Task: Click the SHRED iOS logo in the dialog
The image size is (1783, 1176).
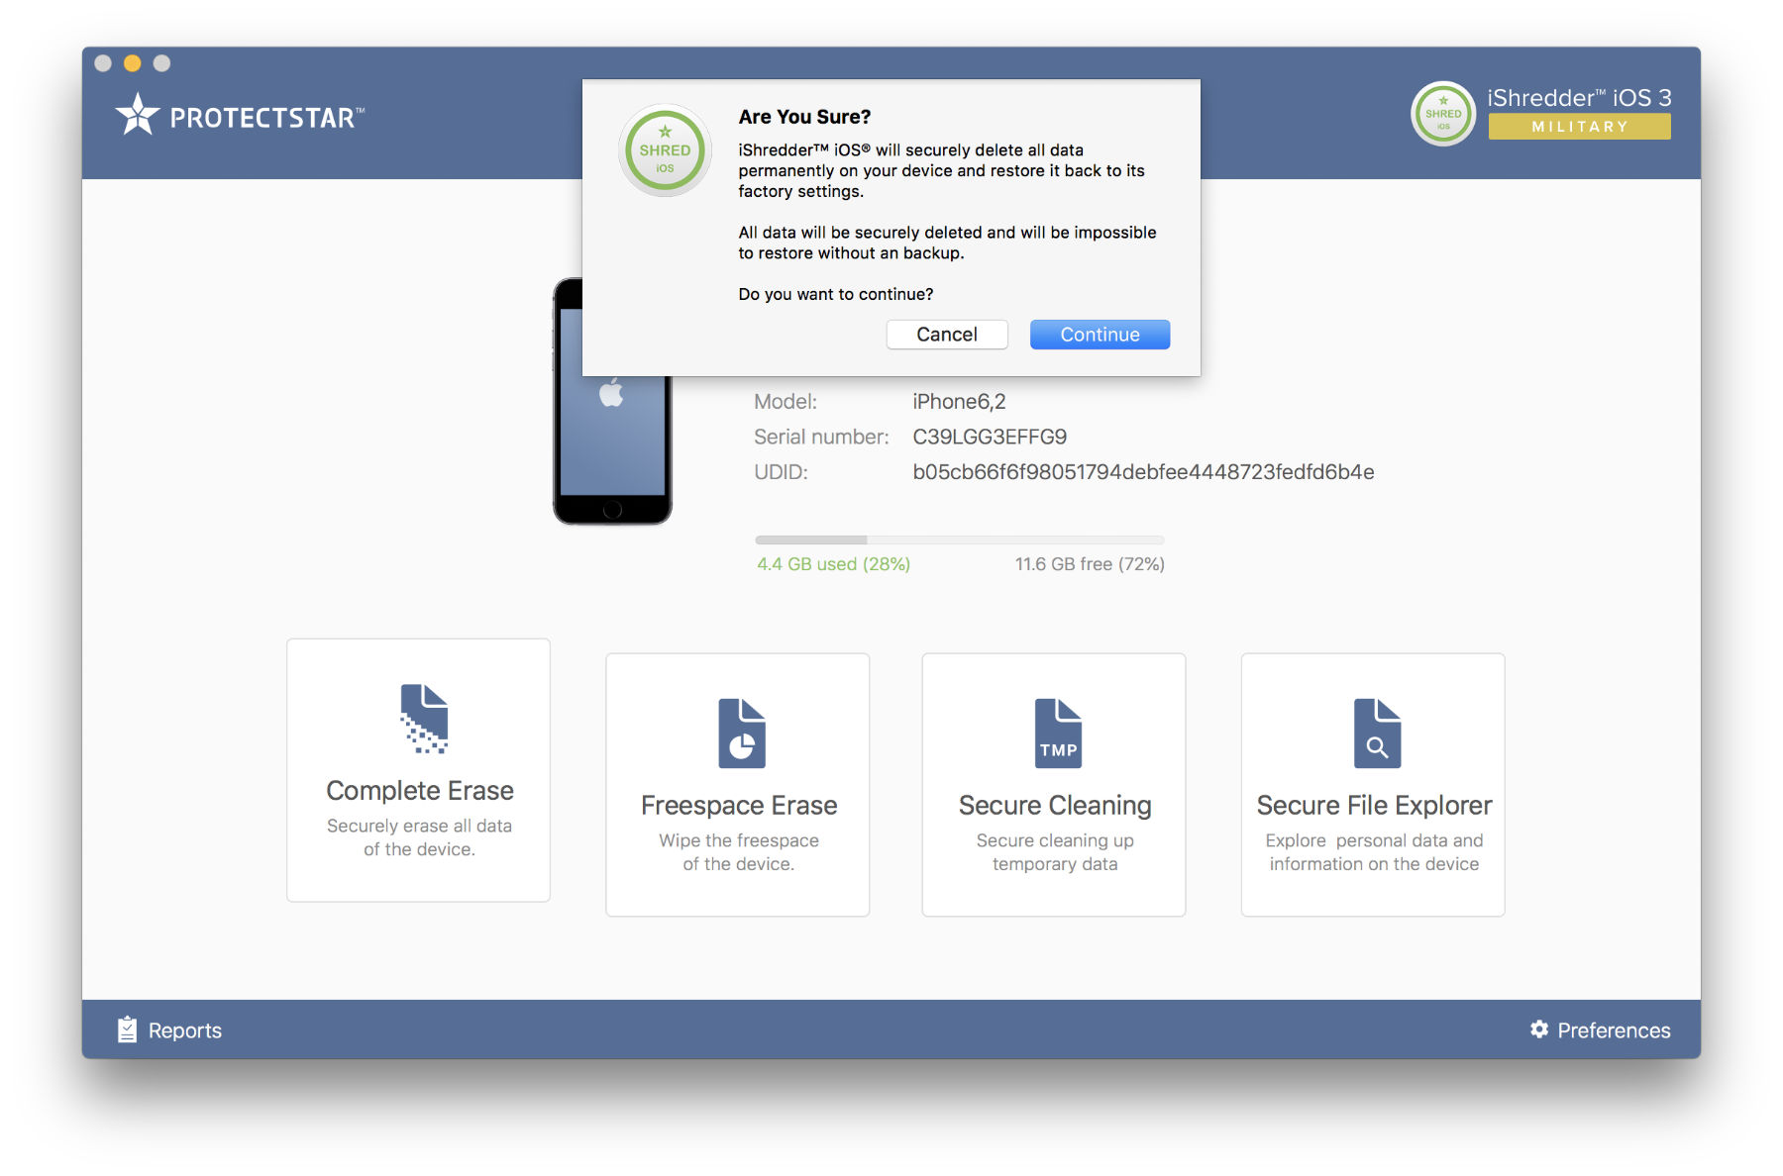Action: click(665, 150)
